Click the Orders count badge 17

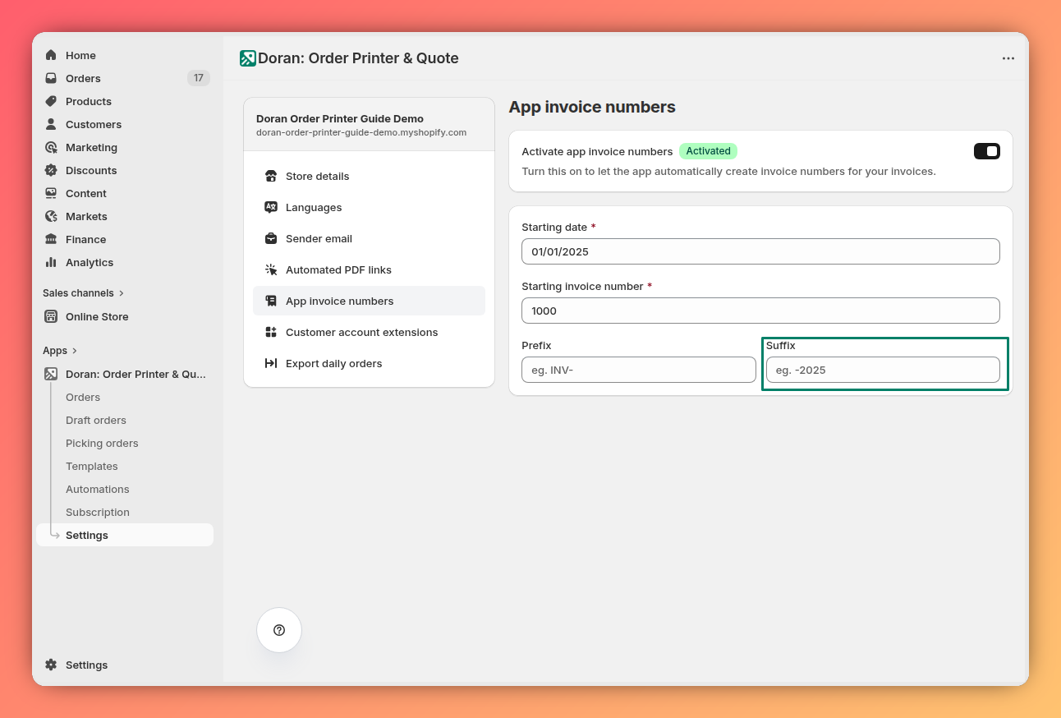pyautogui.click(x=199, y=78)
